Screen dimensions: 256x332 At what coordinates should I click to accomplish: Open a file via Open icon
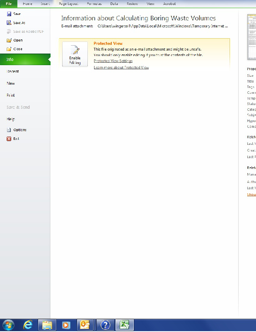pyautogui.click(x=9, y=40)
